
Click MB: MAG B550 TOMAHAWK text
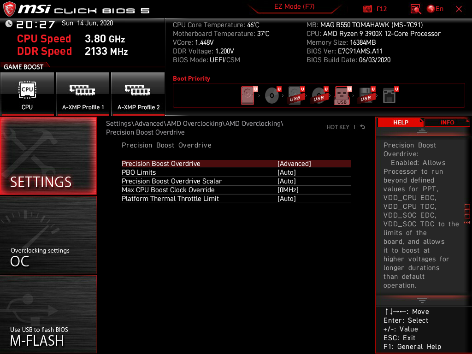click(365, 25)
